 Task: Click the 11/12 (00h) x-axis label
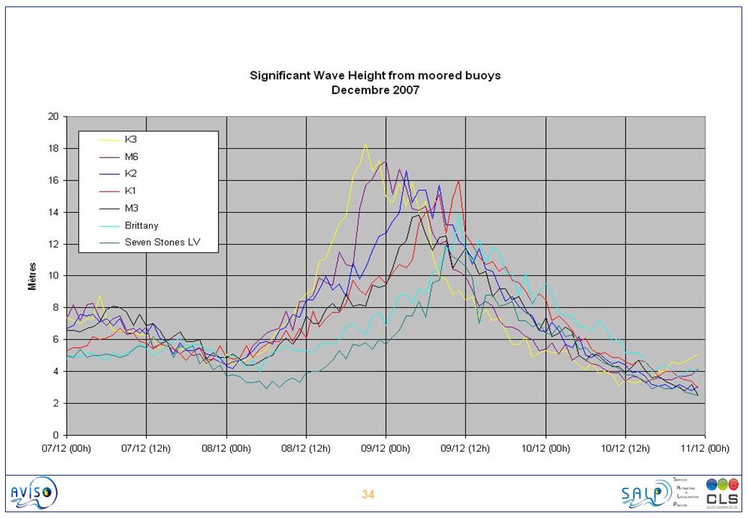[x=705, y=448]
